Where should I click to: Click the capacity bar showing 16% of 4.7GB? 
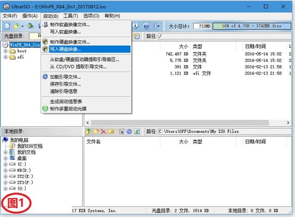tap(252, 26)
